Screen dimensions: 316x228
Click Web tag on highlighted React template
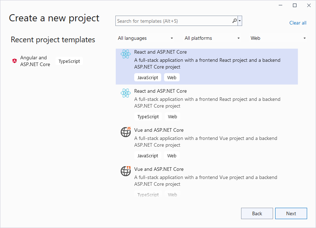coord(172,77)
